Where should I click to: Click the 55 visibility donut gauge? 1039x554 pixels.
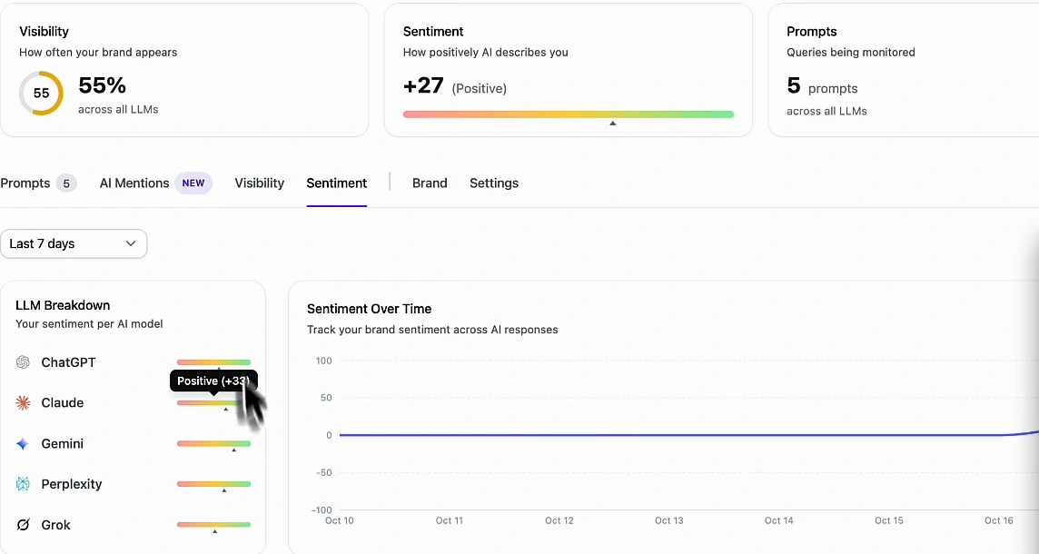(41, 94)
